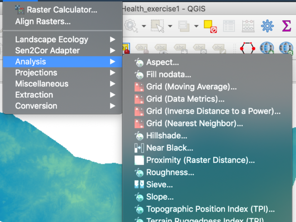Open the Miscellaneous submenu

tap(63, 84)
